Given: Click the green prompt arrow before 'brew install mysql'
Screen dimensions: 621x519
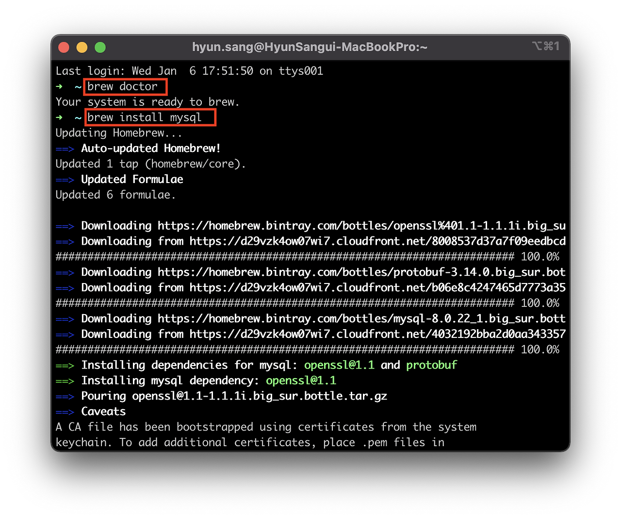Looking at the screenshot, I should (59, 117).
